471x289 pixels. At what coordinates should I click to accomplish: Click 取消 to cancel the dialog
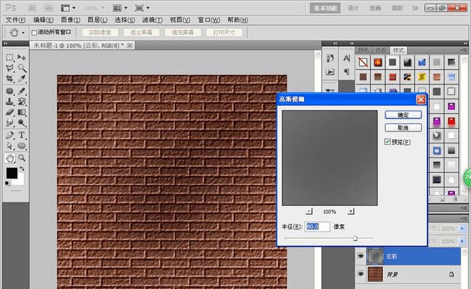click(x=403, y=128)
